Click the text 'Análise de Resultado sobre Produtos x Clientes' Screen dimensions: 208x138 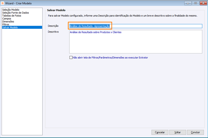click(95, 32)
